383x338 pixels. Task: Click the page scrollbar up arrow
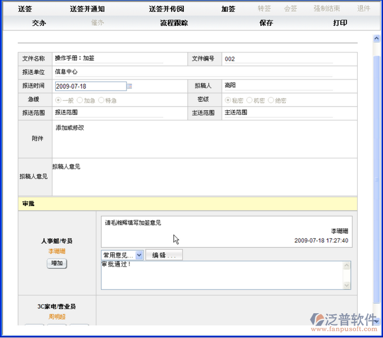click(x=377, y=38)
